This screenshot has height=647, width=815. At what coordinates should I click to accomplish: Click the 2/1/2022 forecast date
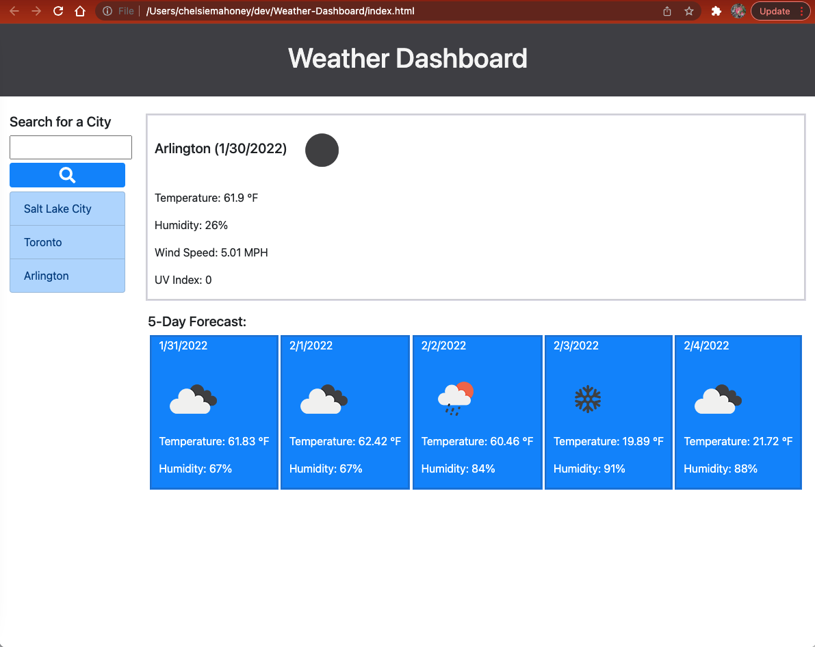click(311, 345)
